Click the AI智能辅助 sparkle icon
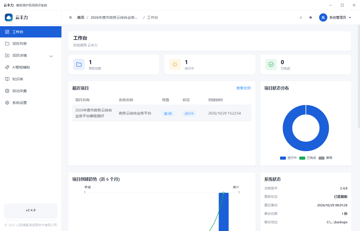The image size is (360, 231). pyautogui.click(x=7, y=67)
